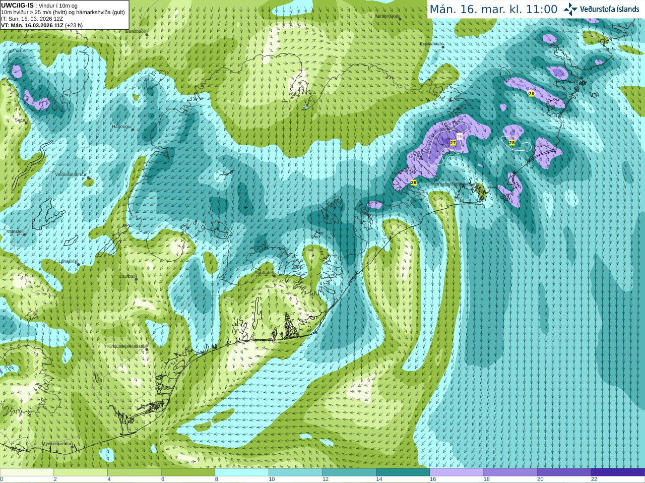Image resolution: width=645 pixels, height=483 pixels.
Task: Click the Veðurstofa Íslands name text
Action: tap(610, 9)
